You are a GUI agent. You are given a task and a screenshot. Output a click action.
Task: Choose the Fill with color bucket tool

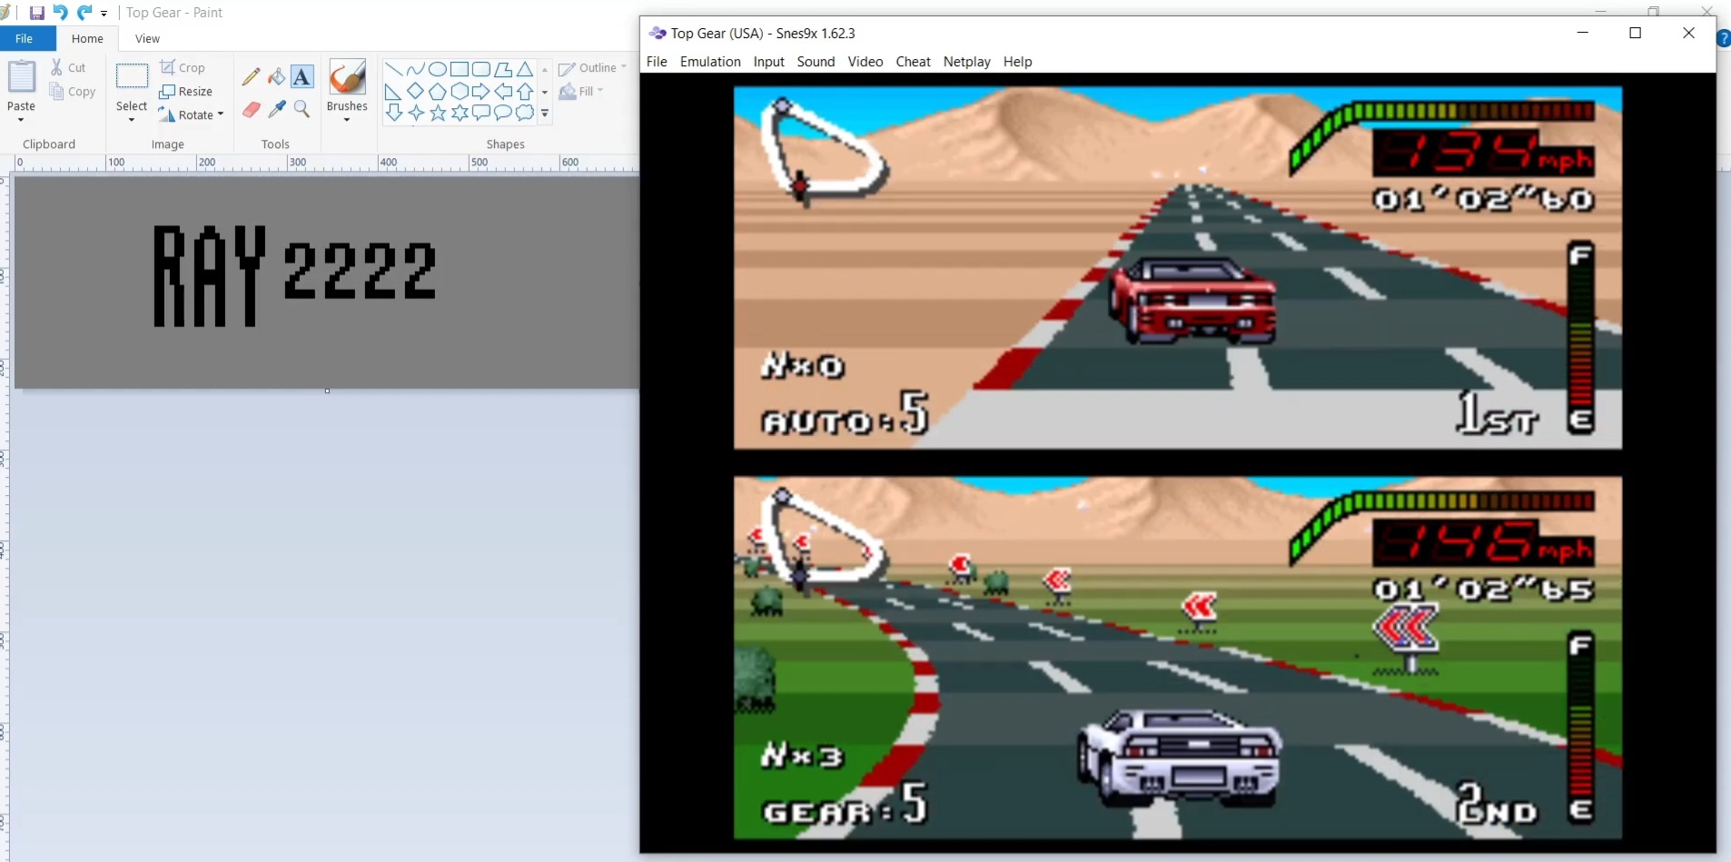coord(277,77)
